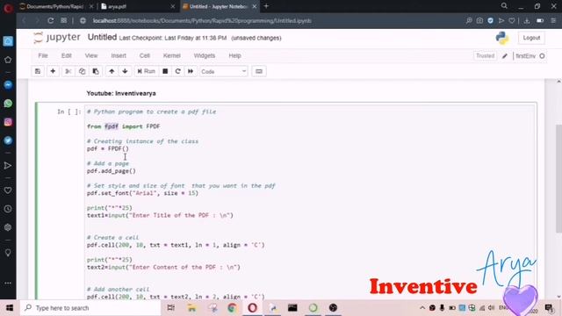Screen dimensions: 562x316
Task: Run the selected cell
Action: [x=147, y=71]
